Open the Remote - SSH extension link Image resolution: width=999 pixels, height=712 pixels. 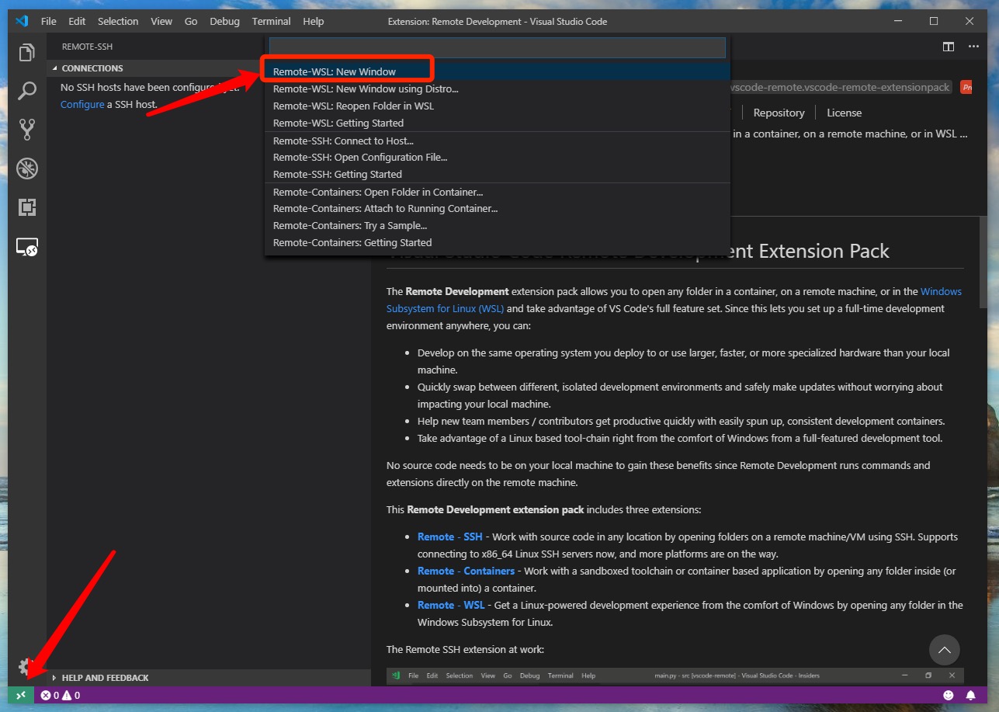click(449, 537)
